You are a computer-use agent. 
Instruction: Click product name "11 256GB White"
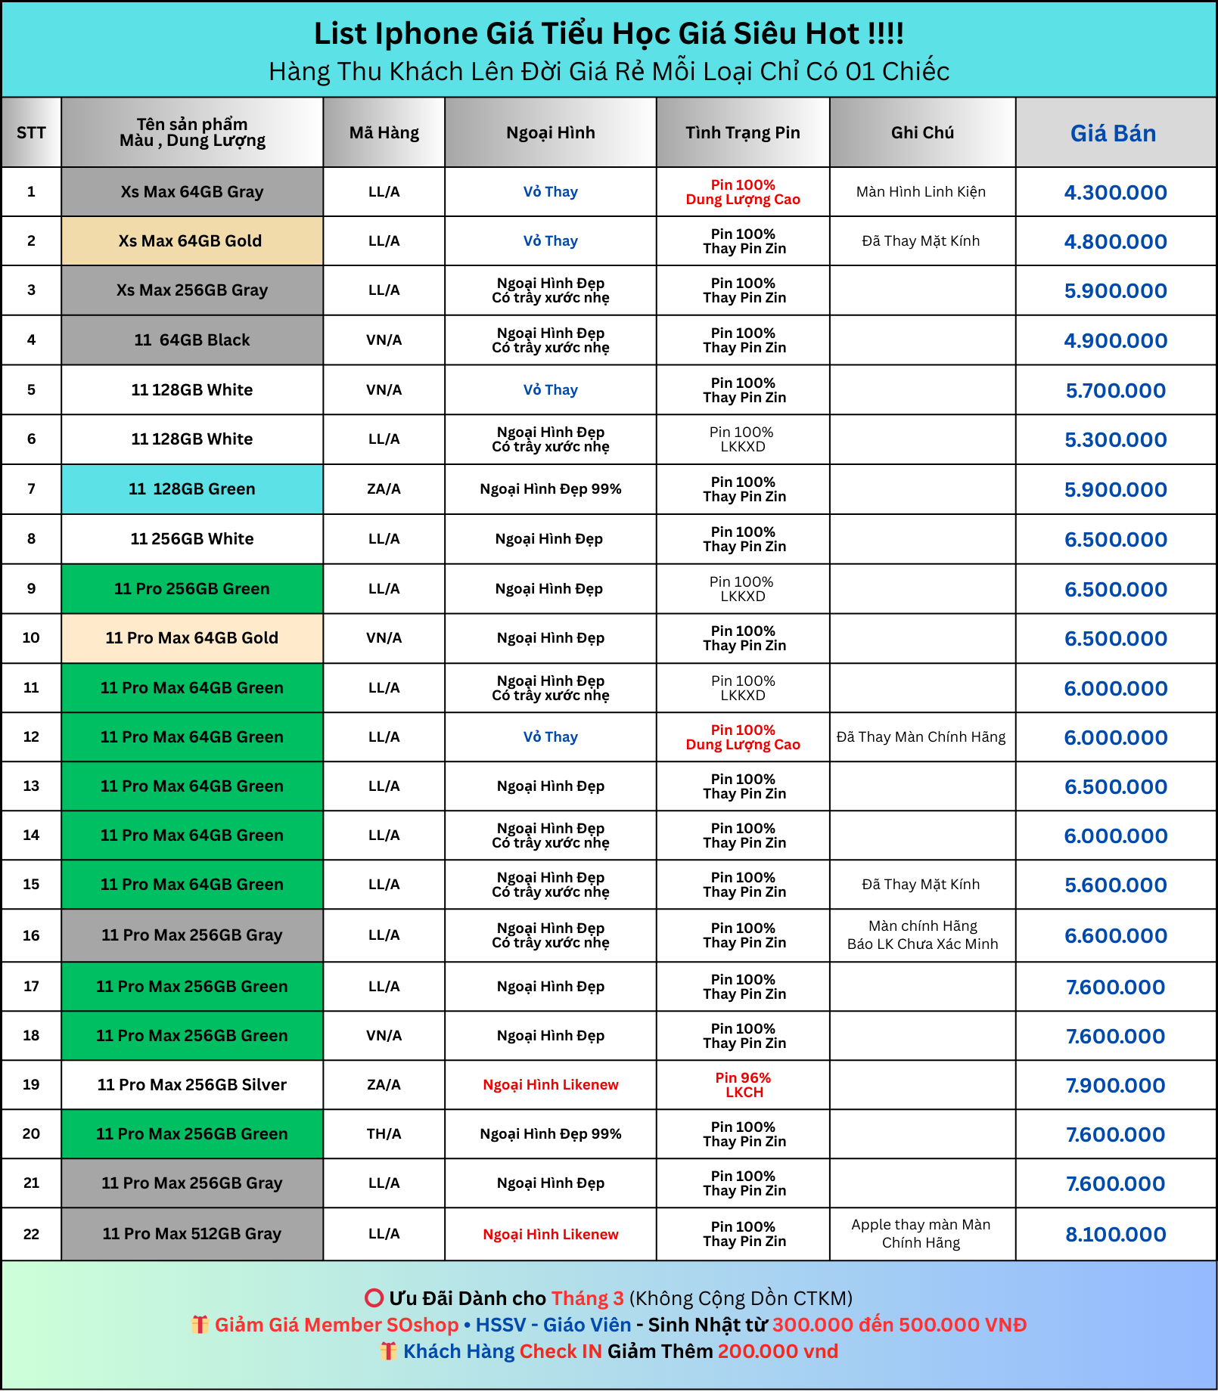(192, 539)
